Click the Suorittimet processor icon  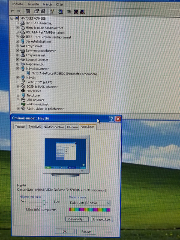click(x=23, y=91)
